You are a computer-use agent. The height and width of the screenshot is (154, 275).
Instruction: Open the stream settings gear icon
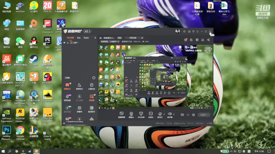[194, 115]
